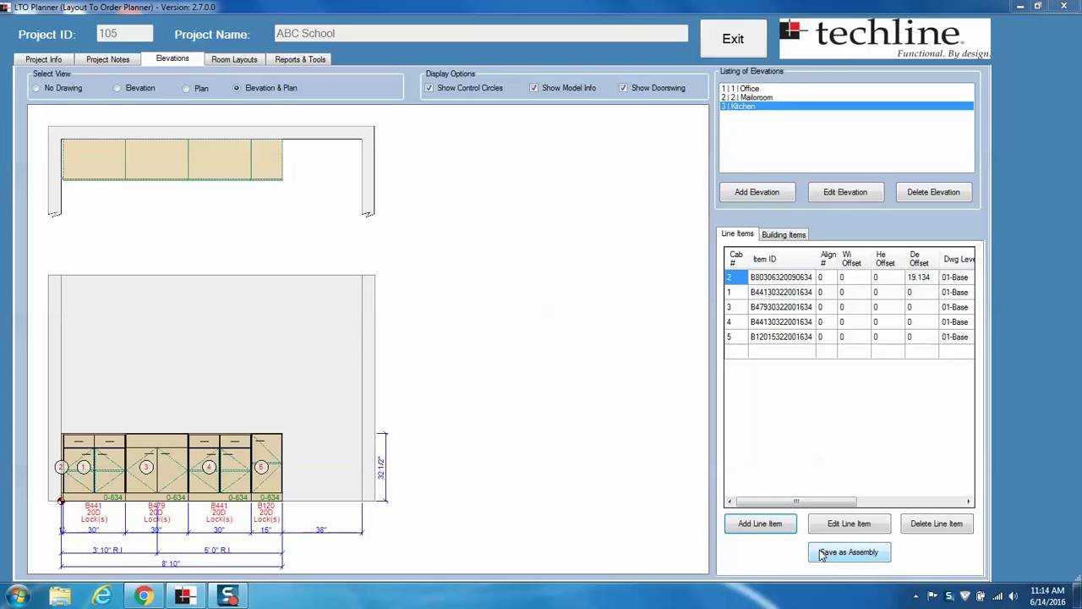Open File Explorer from the taskbar
The height and width of the screenshot is (609, 1082).
tap(60, 596)
